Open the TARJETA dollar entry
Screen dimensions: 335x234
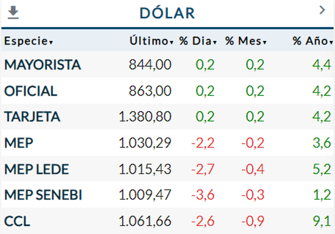tap(32, 117)
